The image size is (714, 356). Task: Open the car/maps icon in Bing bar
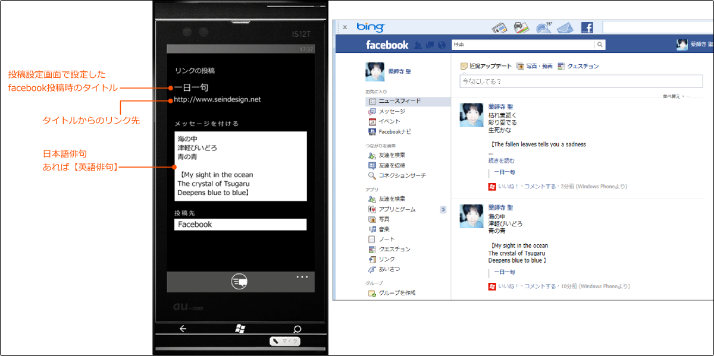[521, 27]
